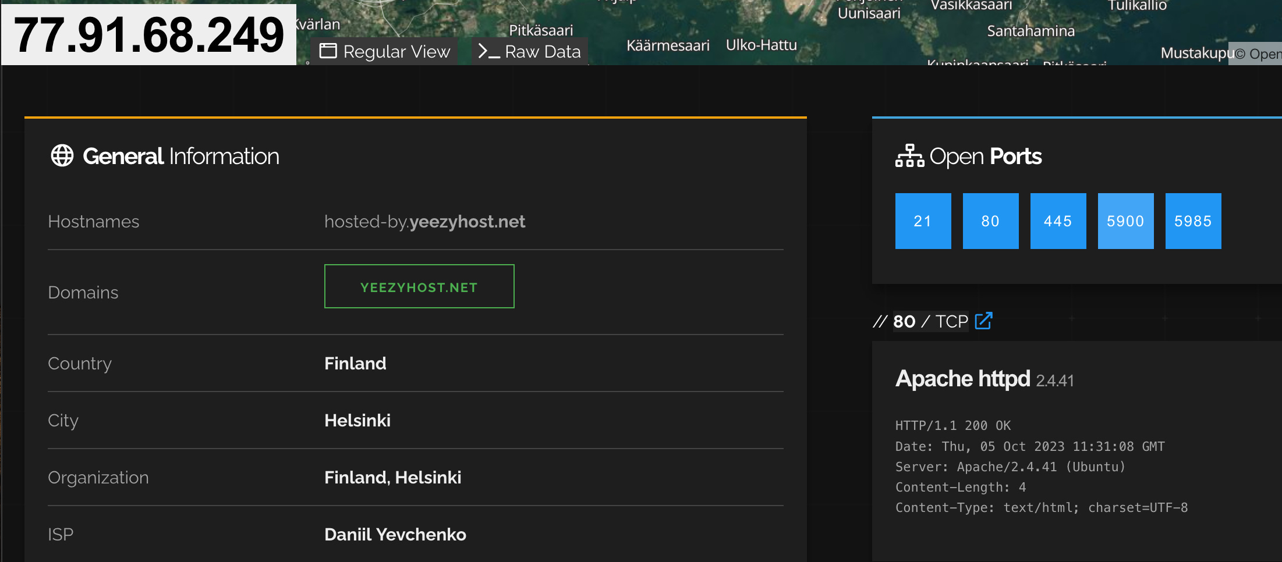Switch to Regular View tab
The height and width of the screenshot is (562, 1282).
(x=384, y=51)
